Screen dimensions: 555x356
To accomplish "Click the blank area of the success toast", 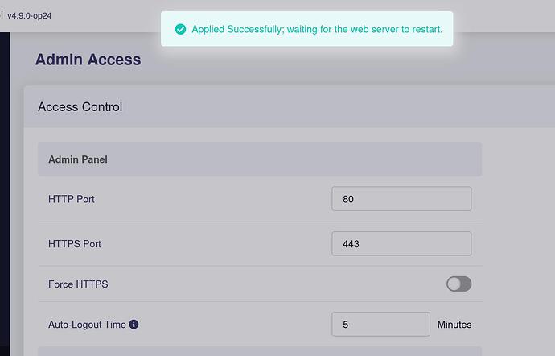I will 307,40.
